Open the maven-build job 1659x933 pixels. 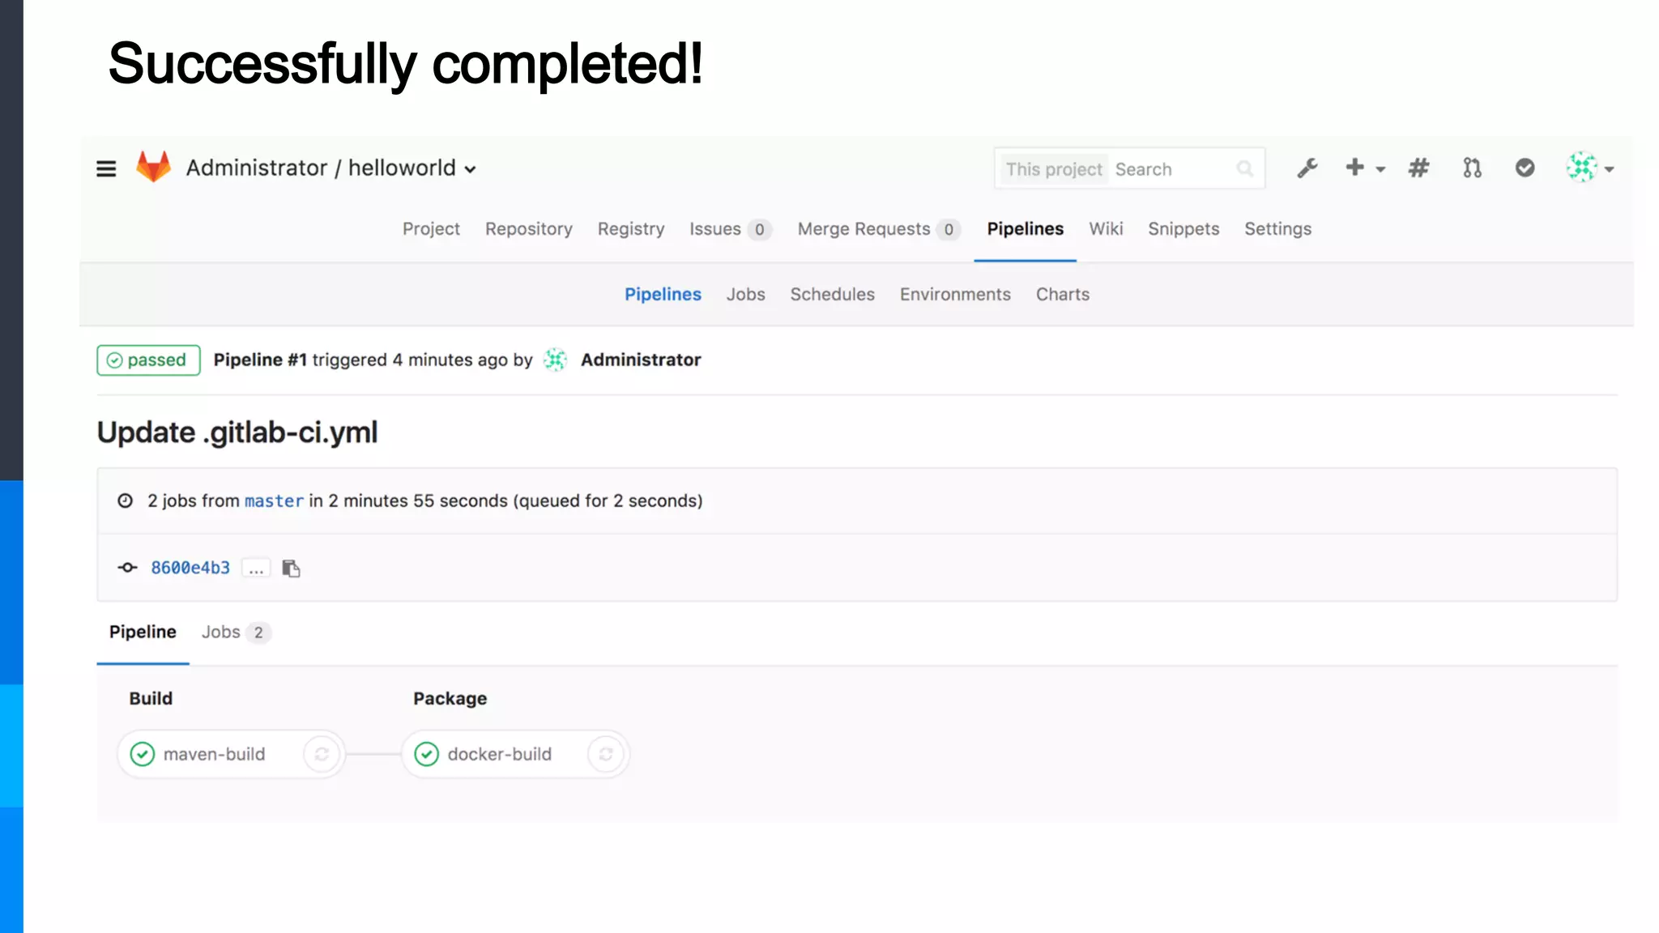(214, 754)
